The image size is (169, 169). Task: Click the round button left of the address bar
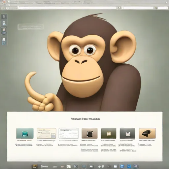pyautogui.click(x=8, y=8)
